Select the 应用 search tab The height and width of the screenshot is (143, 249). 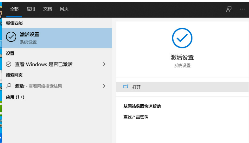tap(31, 9)
